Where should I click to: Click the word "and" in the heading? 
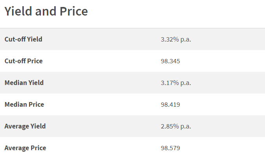point(45,12)
